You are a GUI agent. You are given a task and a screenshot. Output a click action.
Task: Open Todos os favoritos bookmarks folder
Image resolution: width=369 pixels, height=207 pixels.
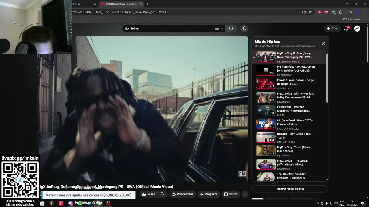pyautogui.click(x=355, y=19)
